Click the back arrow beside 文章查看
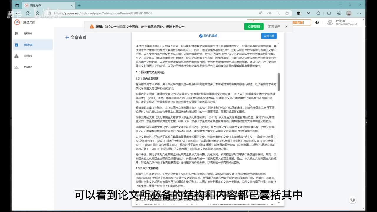This screenshot has height=212, width=377. 67,37
